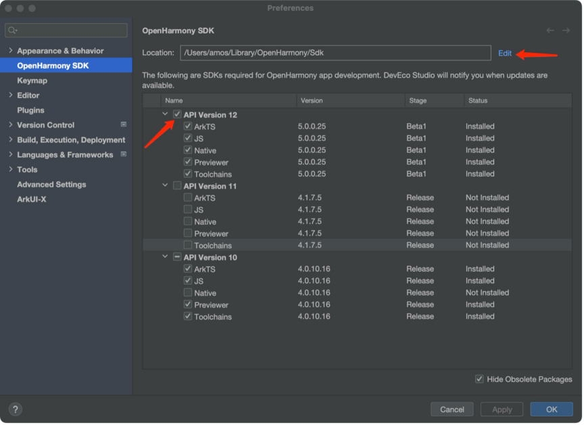Click the SDK Location path field
Viewport: 584px width, 425px height.
pos(335,53)
